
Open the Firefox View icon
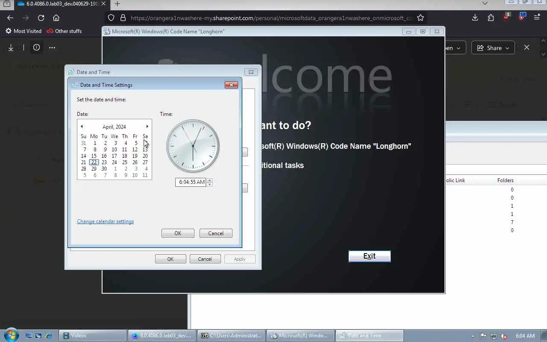click(6, 3)
